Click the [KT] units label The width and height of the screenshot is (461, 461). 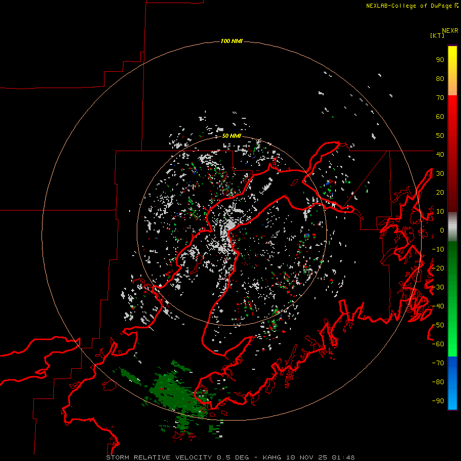click(x=437, y=35)
